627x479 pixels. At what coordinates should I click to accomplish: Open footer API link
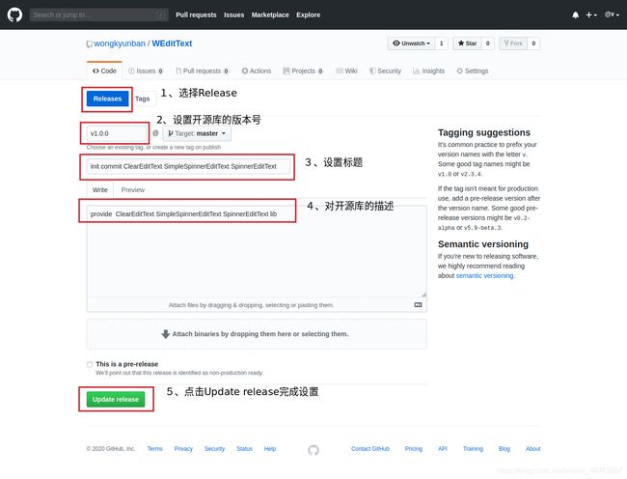443,449
